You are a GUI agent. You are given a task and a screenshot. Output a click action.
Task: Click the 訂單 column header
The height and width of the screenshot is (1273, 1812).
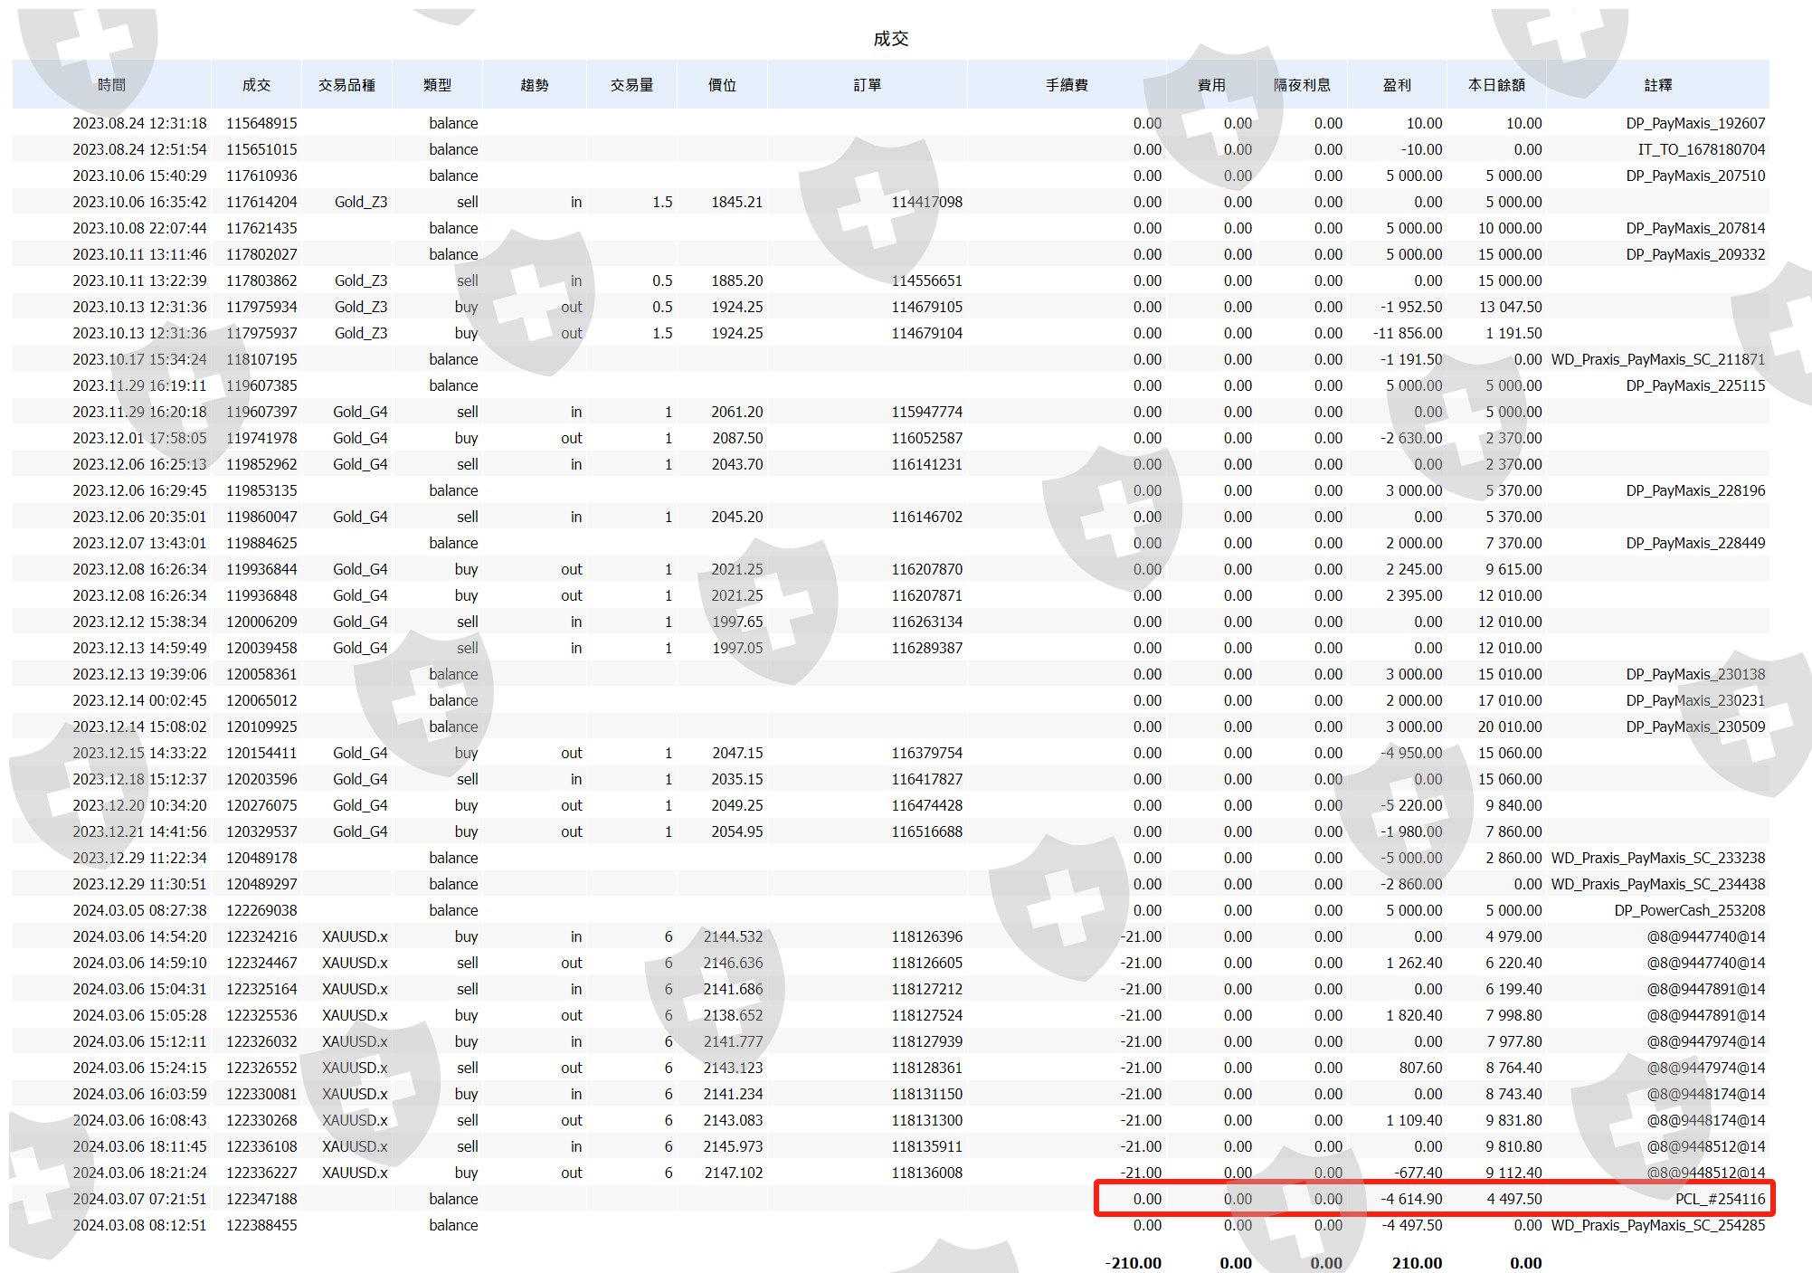(867, 85)
